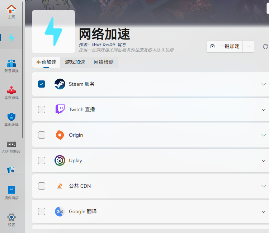This screenshot has height=233, width=269.
Task: Switch to the 网络检测 tab
Action: pyautogui.click(x=104, y=62)
